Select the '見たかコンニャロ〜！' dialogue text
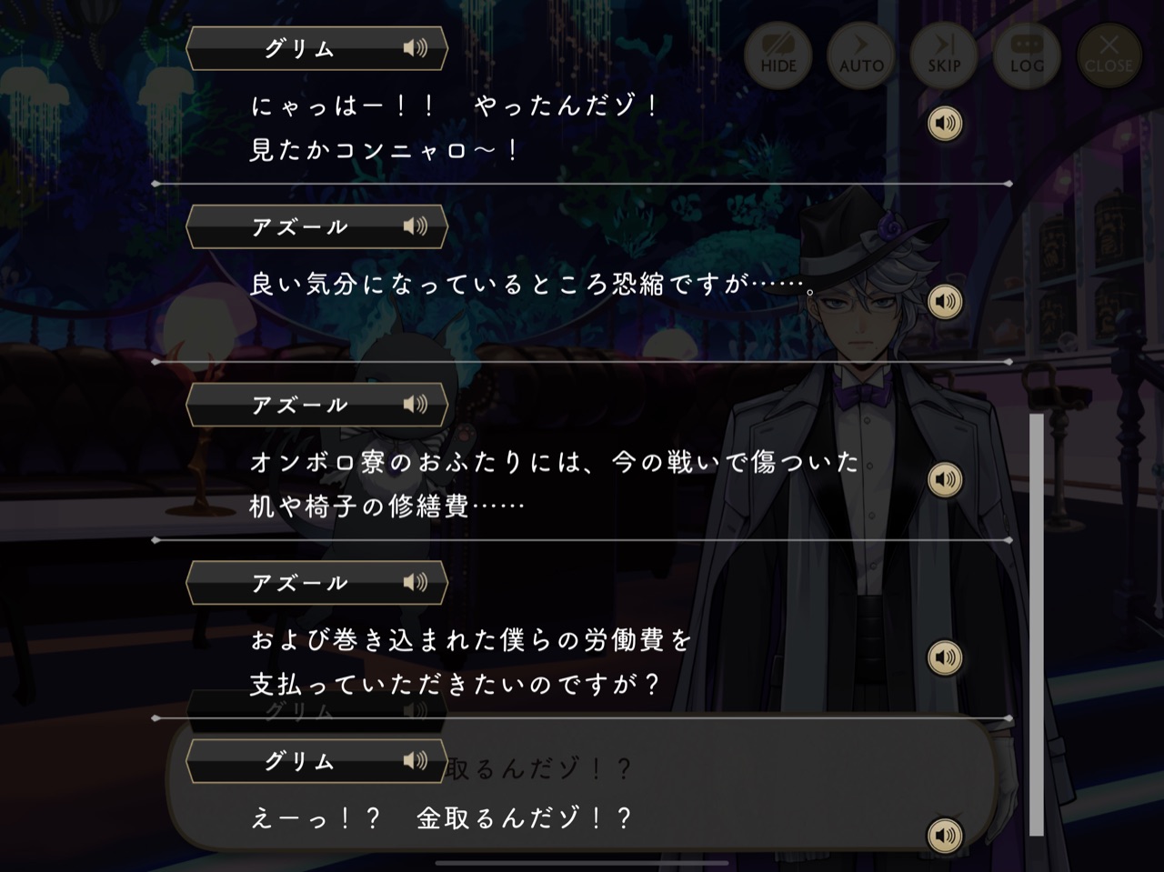The height and width of the screenshot is (872, 1164). point(386,149)
